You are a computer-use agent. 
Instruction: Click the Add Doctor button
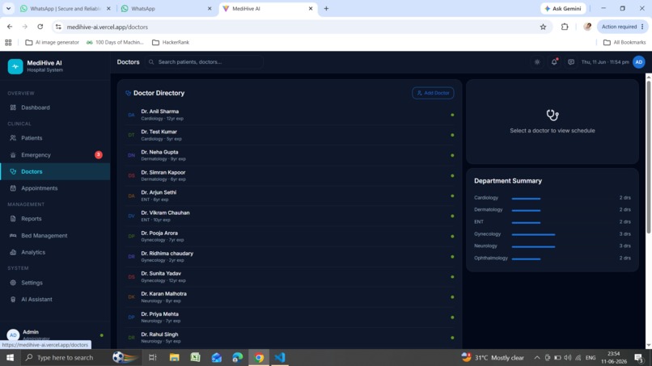pyautogui.click(x=433, y=93)
